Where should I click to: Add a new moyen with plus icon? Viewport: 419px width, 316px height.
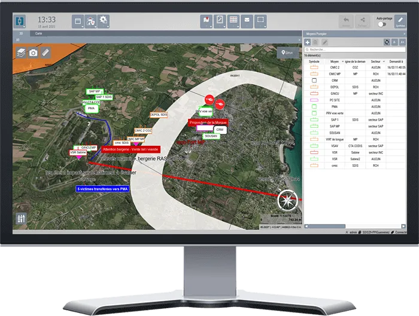pyautogui.click(x=307, y=42)
